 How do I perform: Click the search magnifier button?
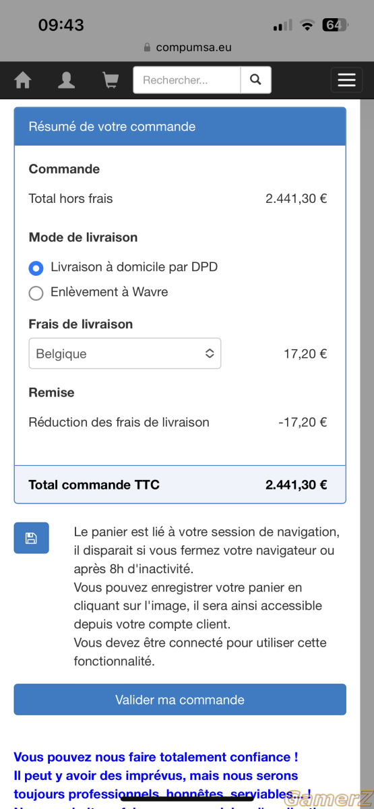tap(255, 80)
